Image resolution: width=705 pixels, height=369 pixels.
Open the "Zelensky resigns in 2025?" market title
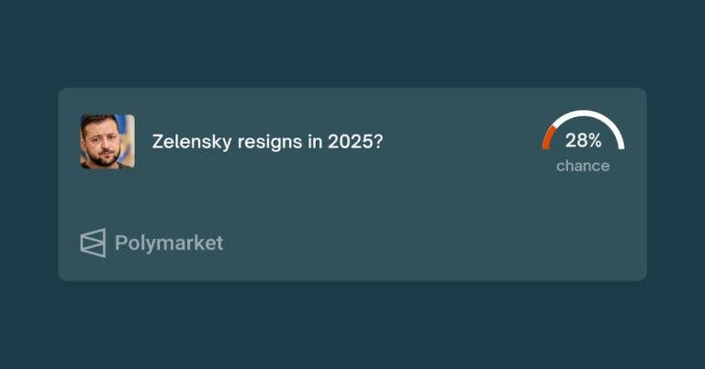[x=267, y=142]
